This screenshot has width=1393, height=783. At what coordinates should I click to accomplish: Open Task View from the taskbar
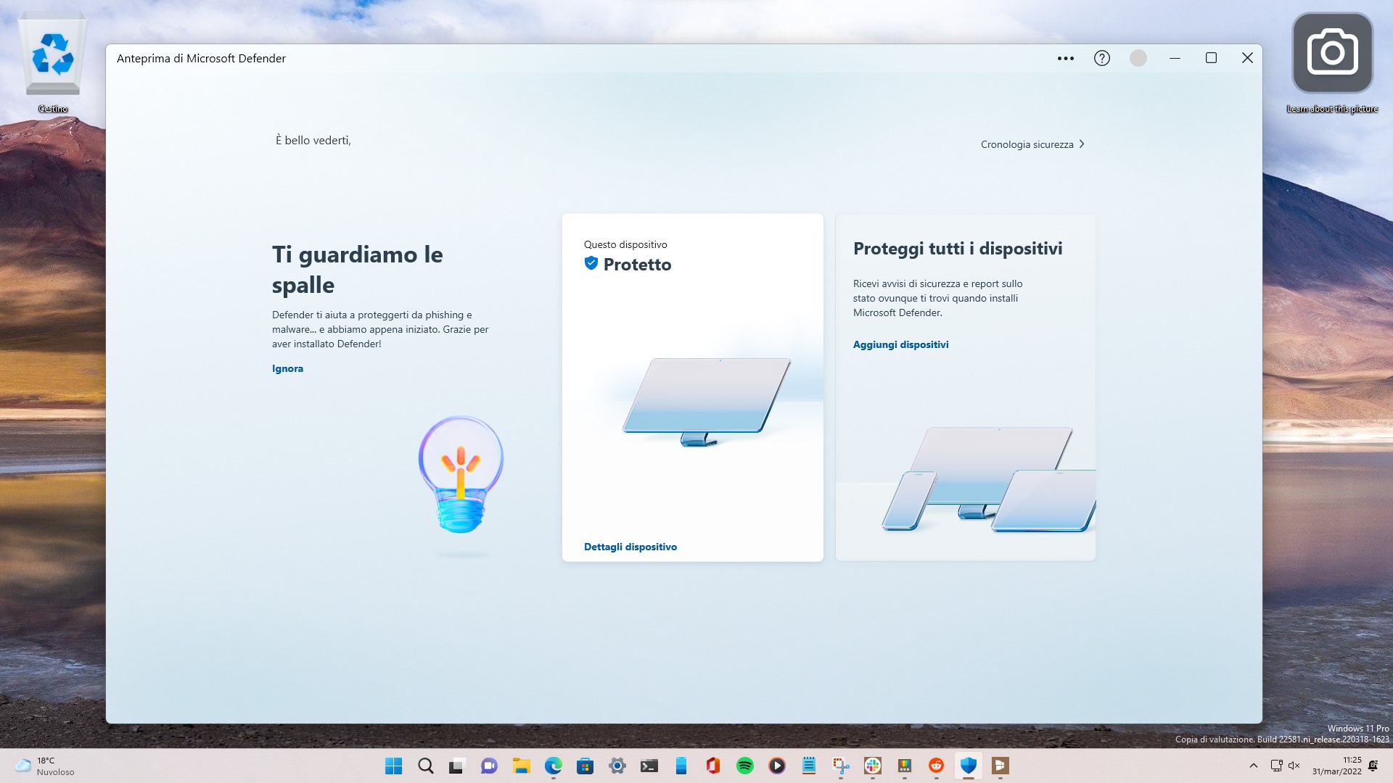456,766
